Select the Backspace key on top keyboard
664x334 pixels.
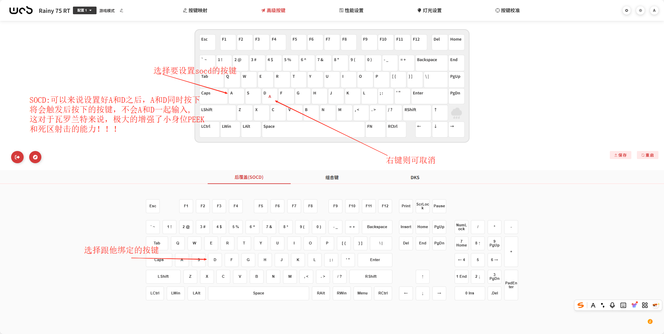pyautogui.click(x=432, y=63)
